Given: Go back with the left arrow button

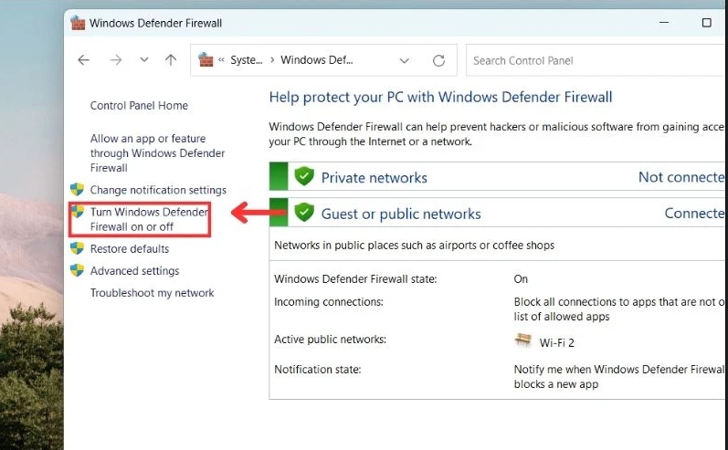Looking at the screenshot, I should point(83,60).
